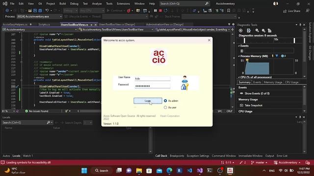Open the Debug menu
314x176 pixels.
[x=74, y=3]
